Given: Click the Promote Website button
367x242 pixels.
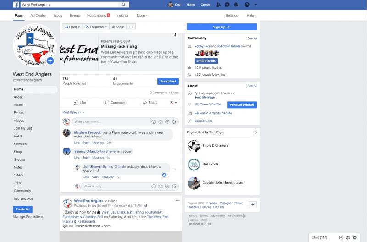Looking at the screenshot, I should 242,105.
